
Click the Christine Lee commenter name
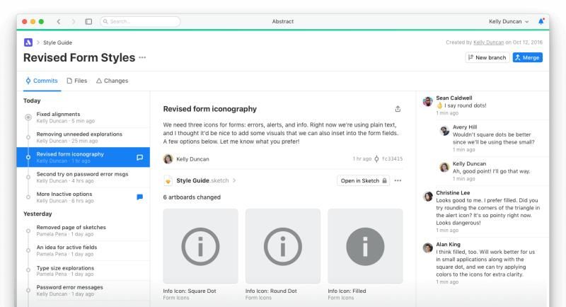453,192
